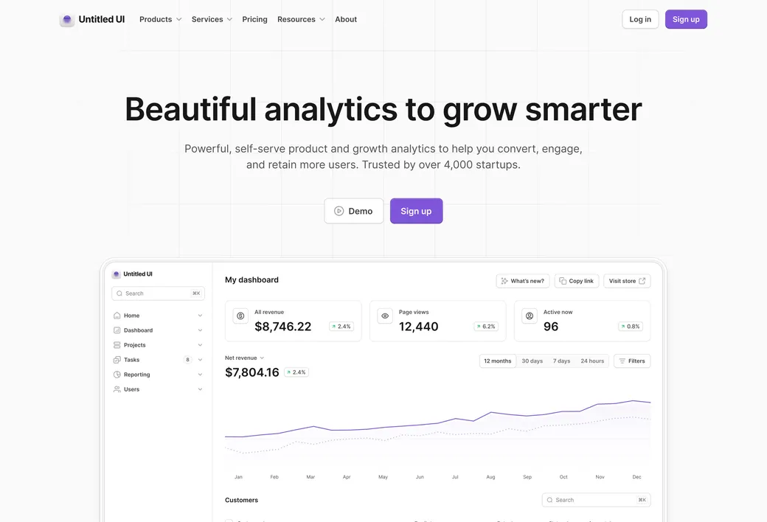767x522 pixels.
Task: Open the Net revenue dropdown
Action: (245, 358)
